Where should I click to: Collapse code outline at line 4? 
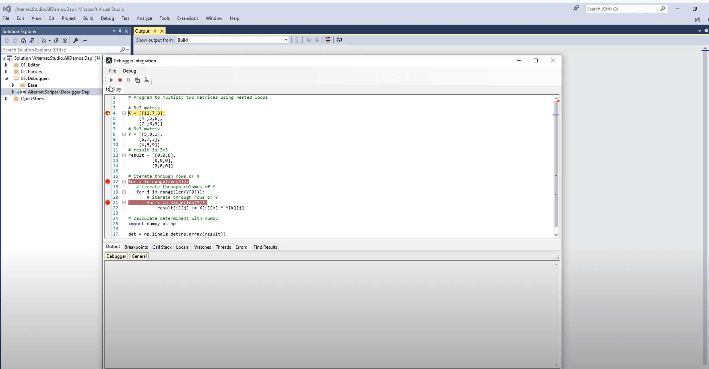coord(124,113)
